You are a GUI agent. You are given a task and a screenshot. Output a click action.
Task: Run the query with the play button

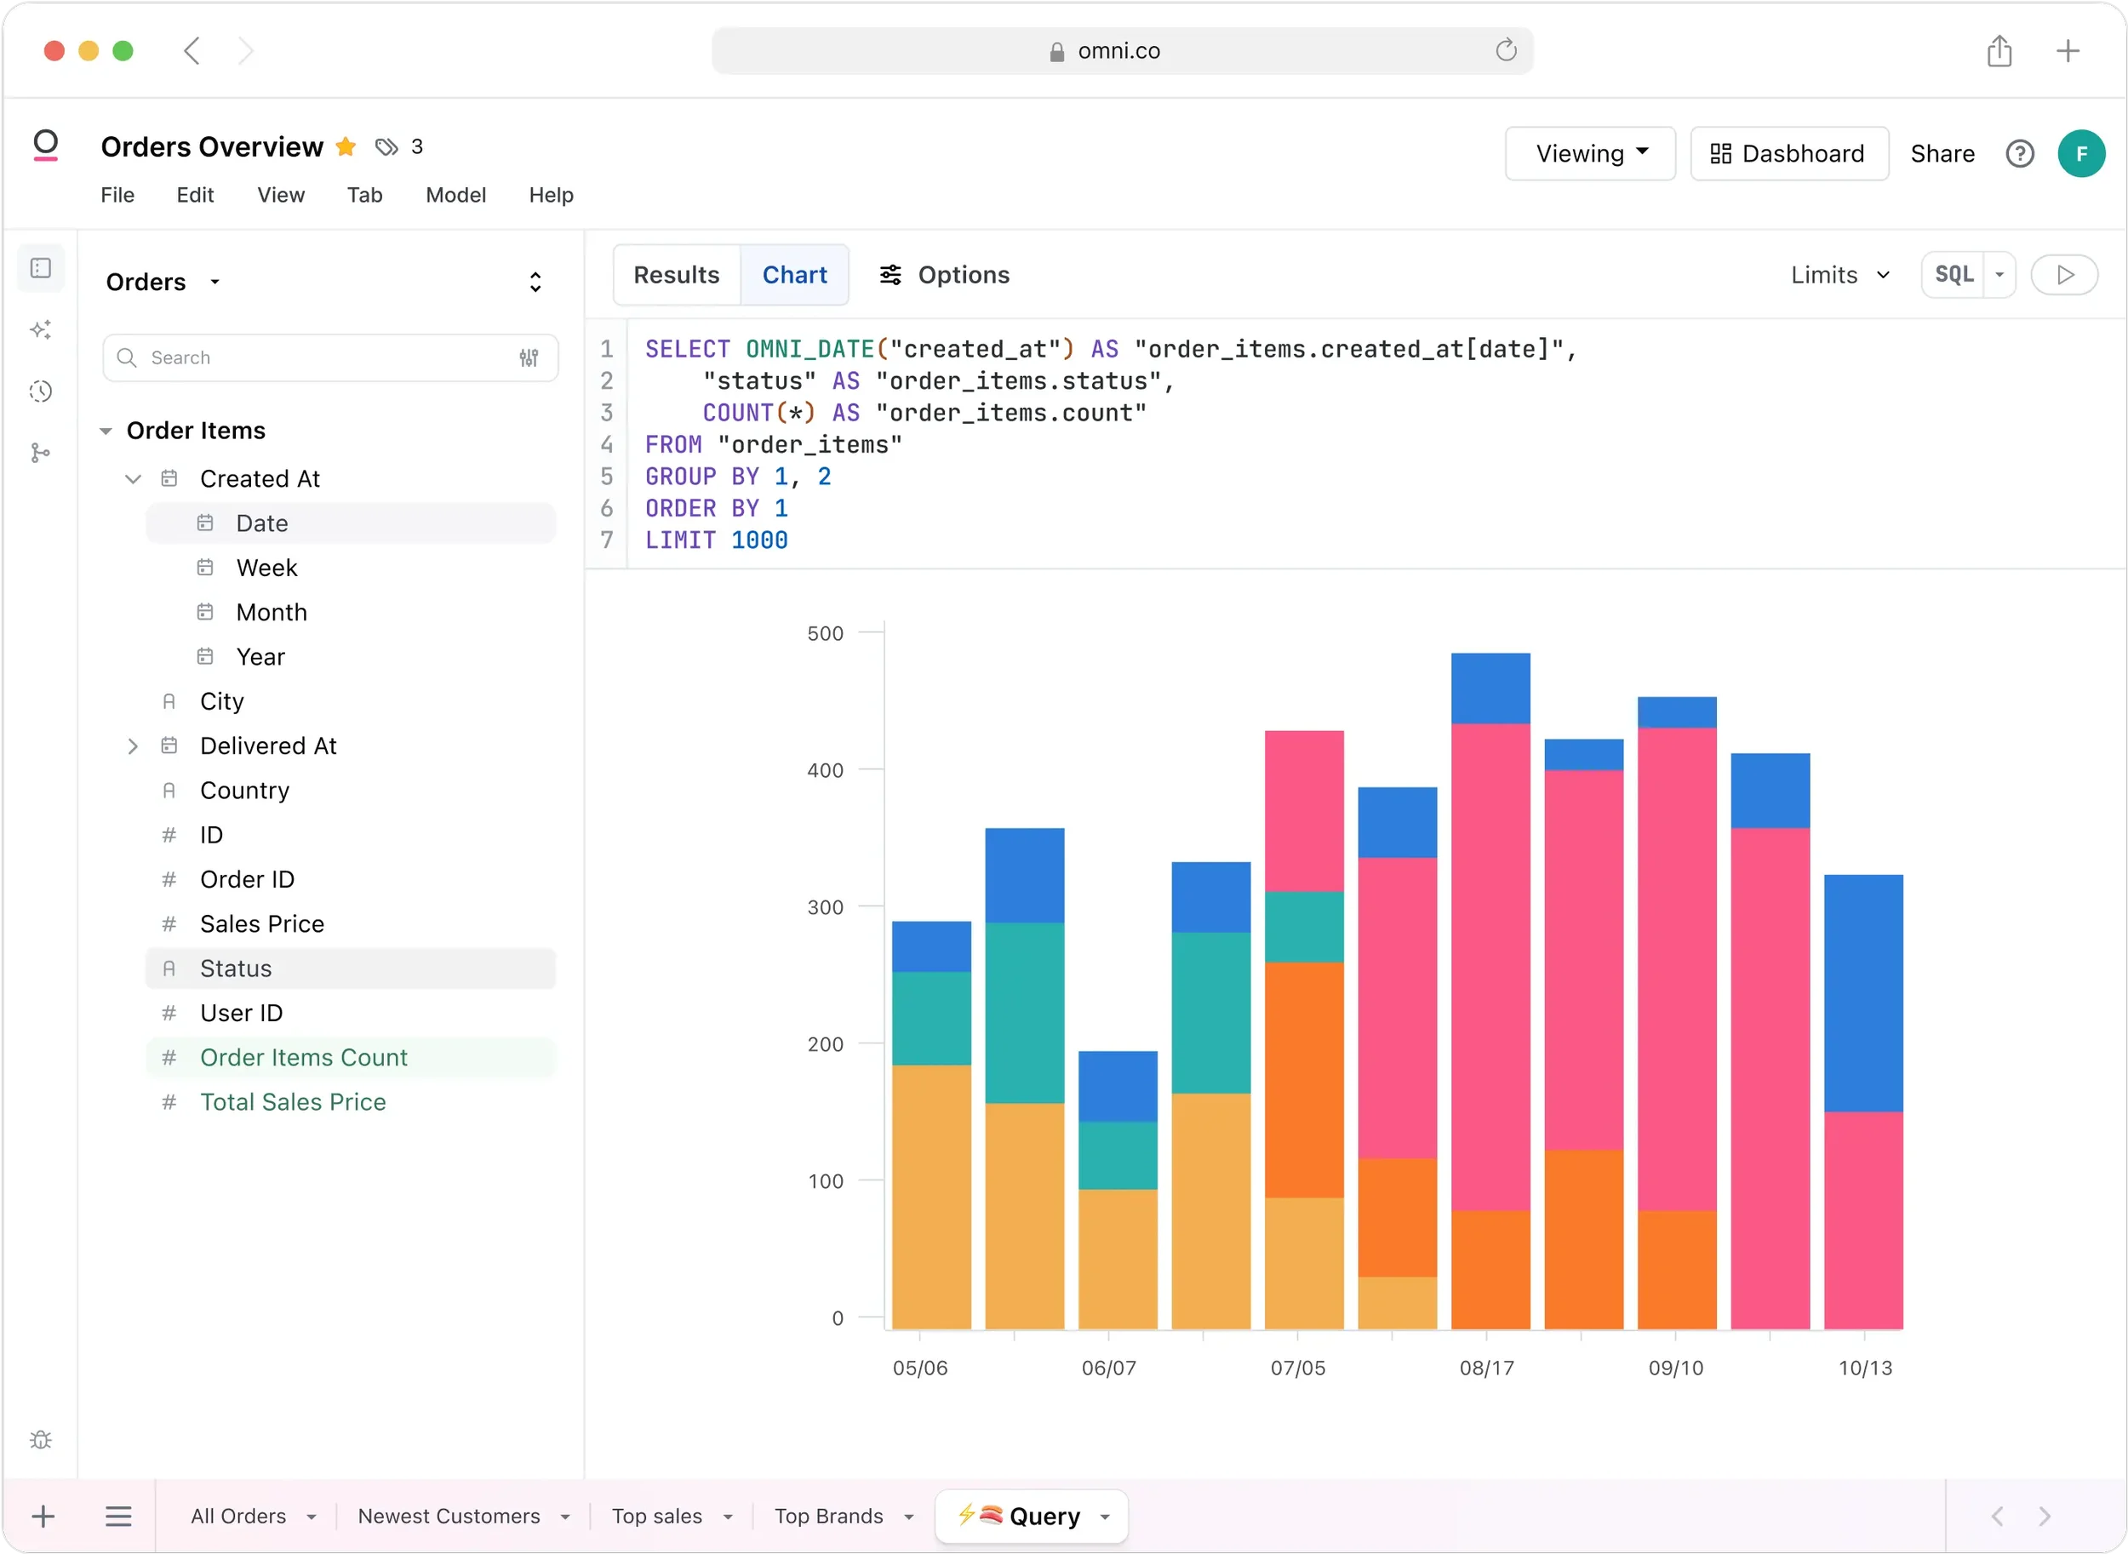coord(2065,275)
